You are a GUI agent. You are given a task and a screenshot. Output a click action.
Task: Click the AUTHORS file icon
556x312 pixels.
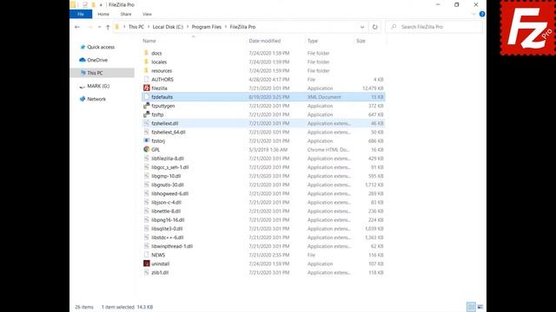click(147, 80)
